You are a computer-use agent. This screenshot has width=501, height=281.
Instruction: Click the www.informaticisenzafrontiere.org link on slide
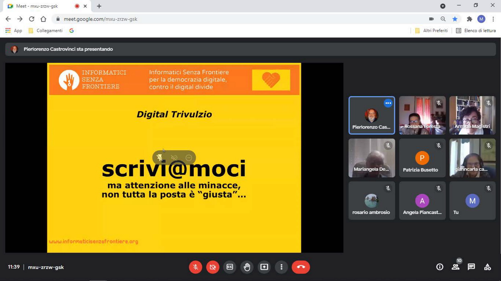point(93,241)
